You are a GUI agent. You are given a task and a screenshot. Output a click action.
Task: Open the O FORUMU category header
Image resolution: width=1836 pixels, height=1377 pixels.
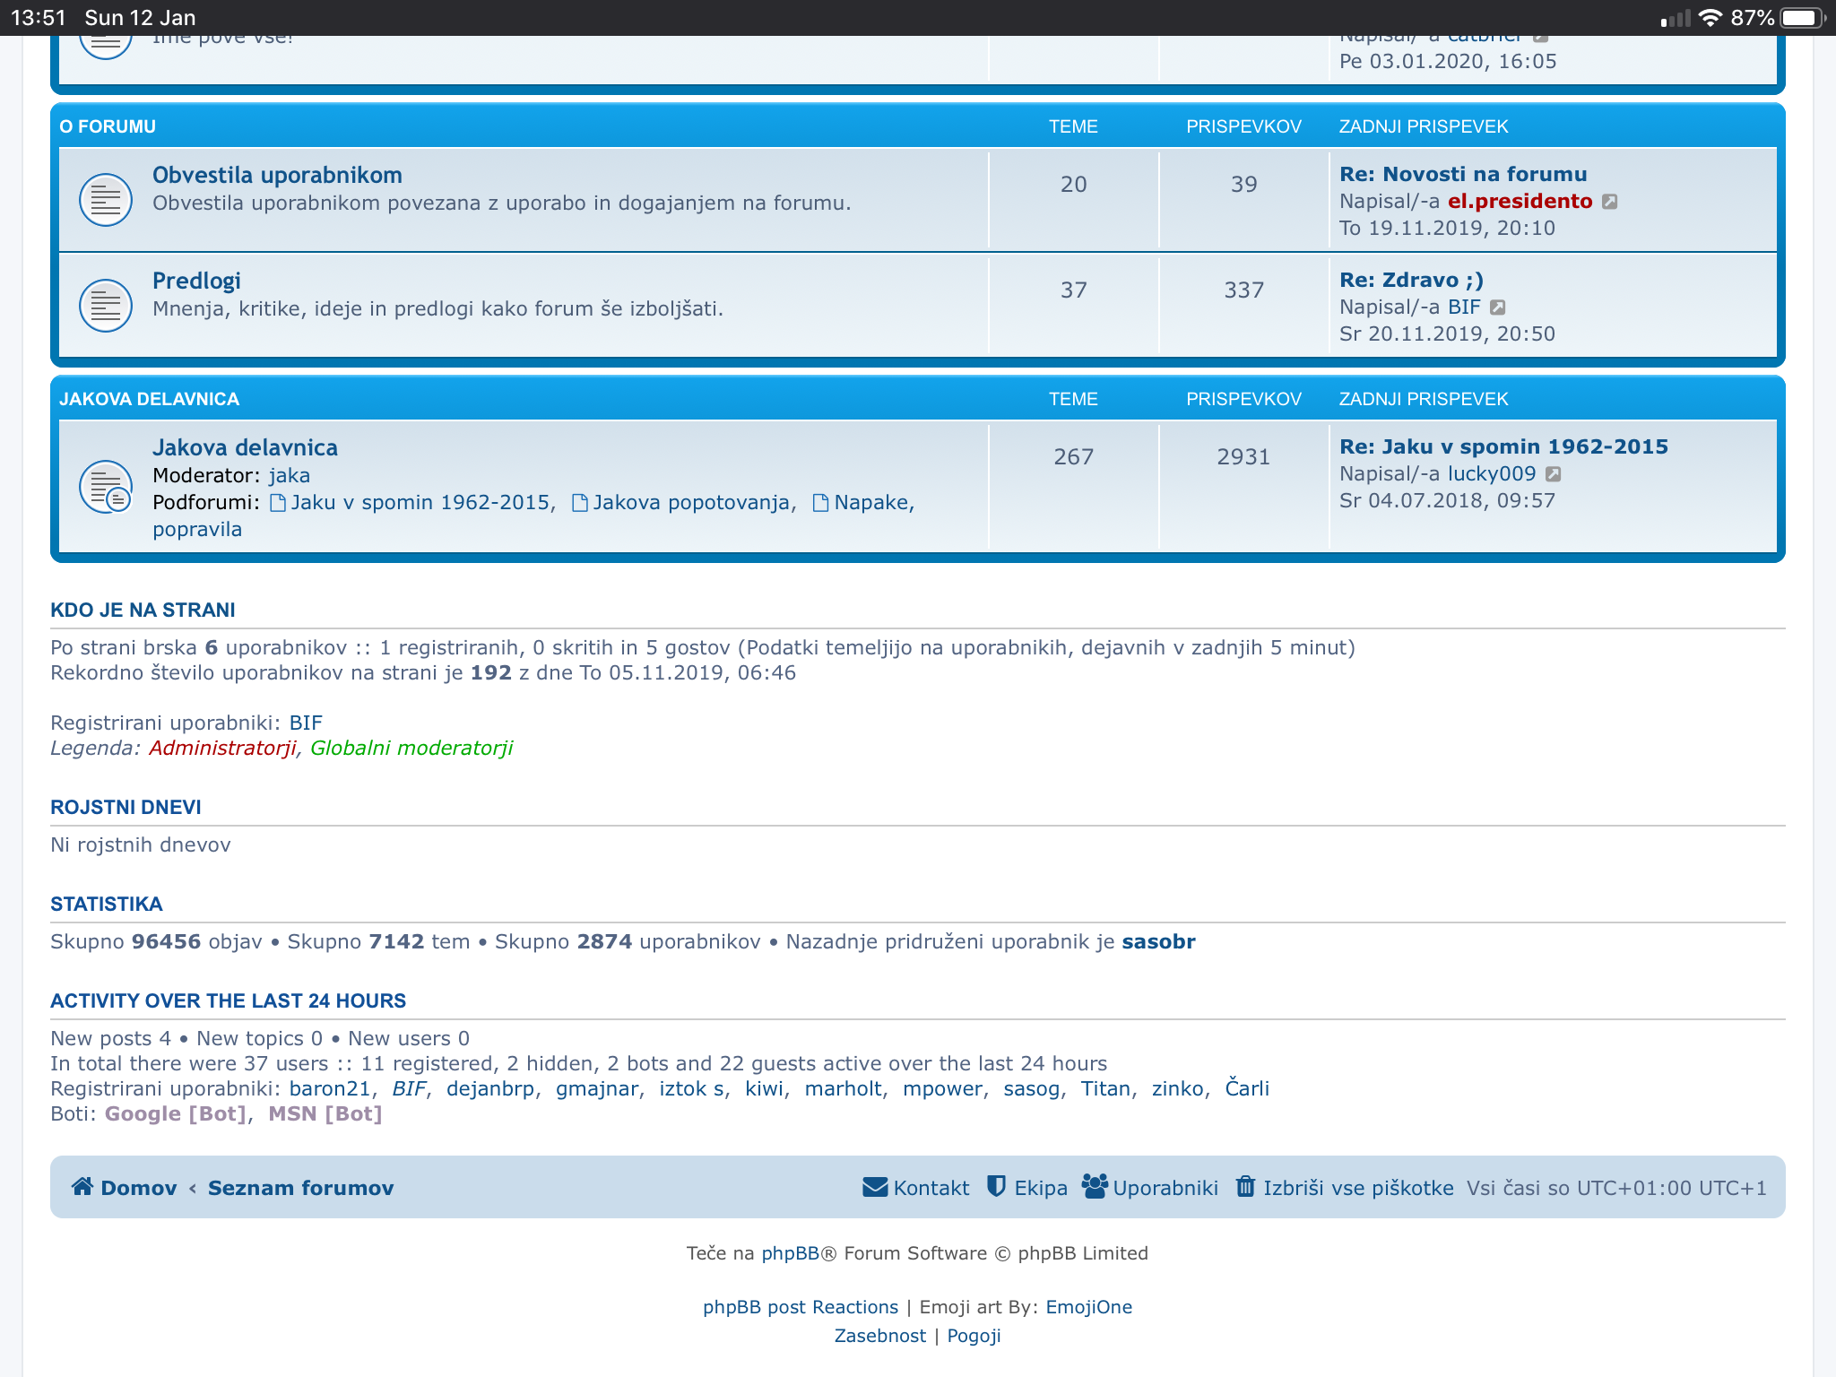108,126
